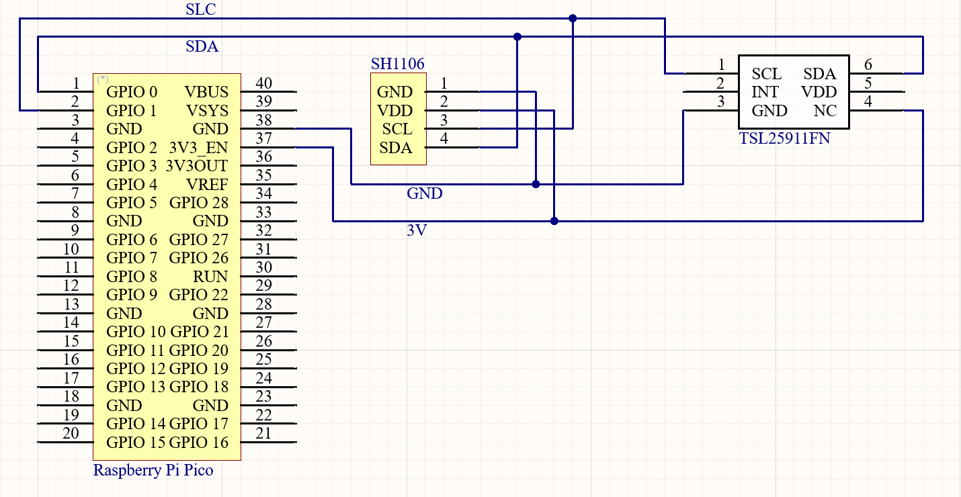Select the VDD pin name on SH1106
The image size is (961, 497).
pyautogui.click(x=395, y=111)
